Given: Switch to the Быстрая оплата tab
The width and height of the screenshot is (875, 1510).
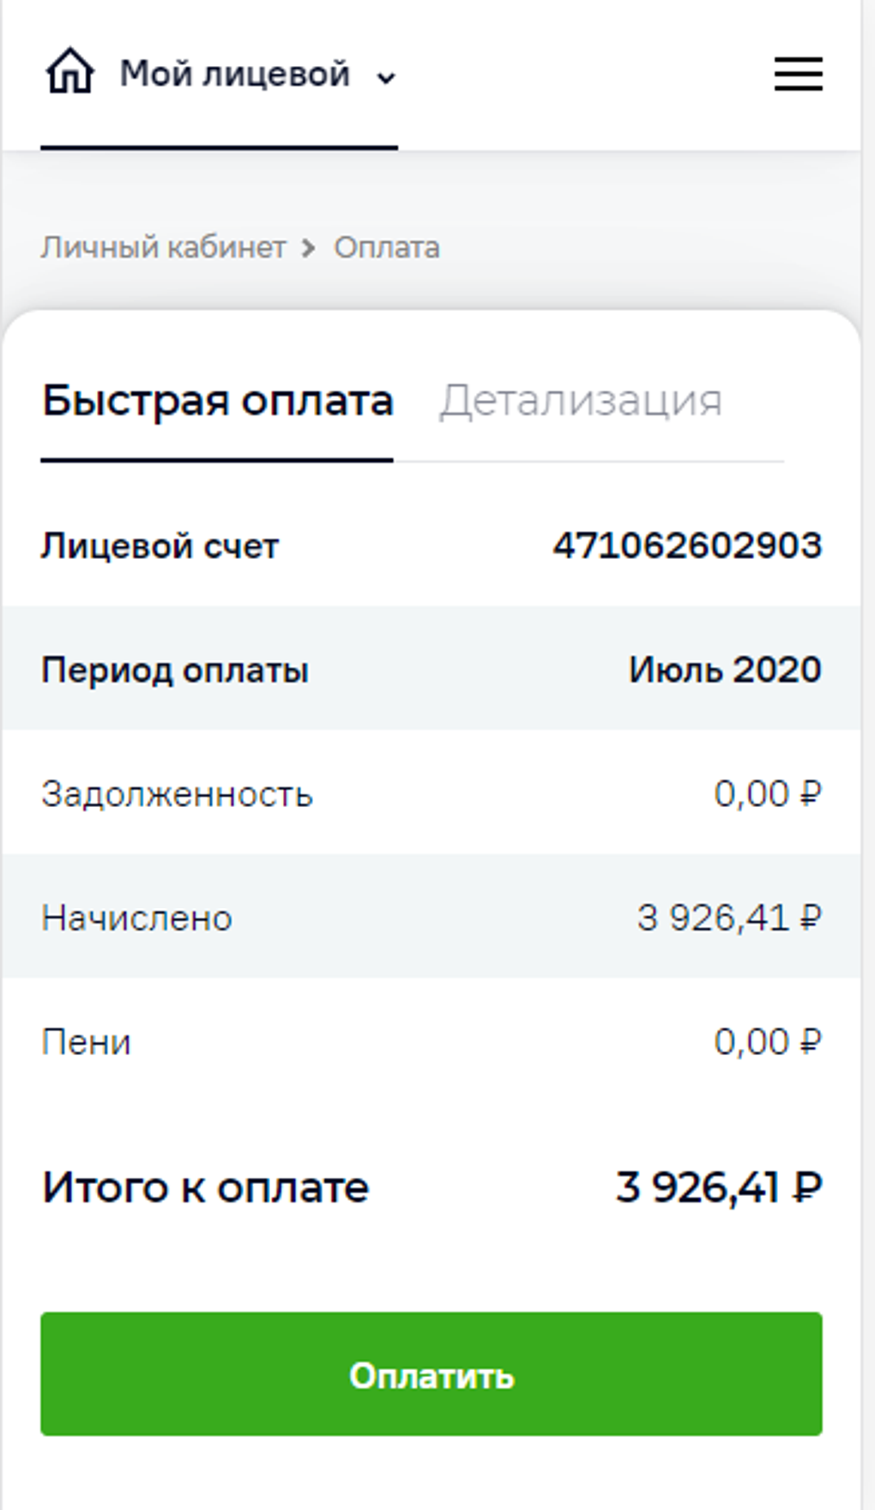Looking at the screenshot, I should coord(217,401).
